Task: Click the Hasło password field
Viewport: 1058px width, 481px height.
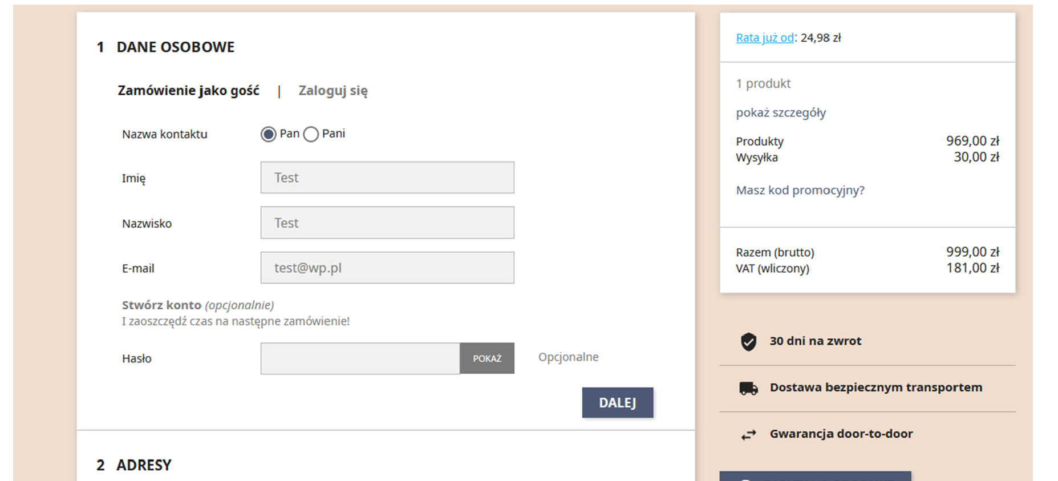Action: pos(360,358)
